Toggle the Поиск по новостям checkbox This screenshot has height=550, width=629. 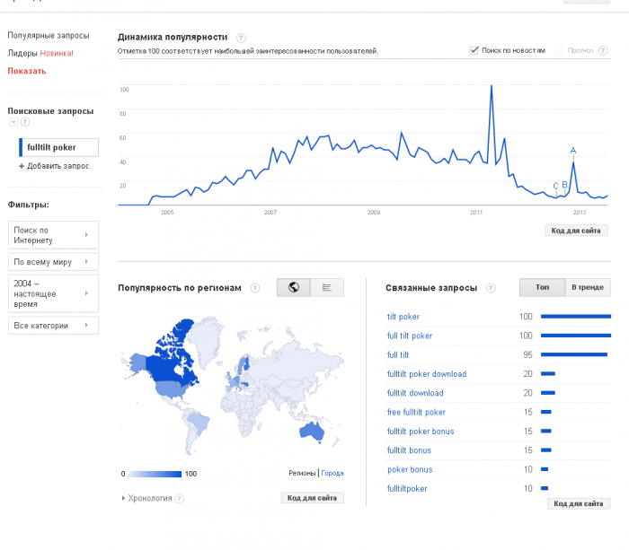(x=474, y=51)
